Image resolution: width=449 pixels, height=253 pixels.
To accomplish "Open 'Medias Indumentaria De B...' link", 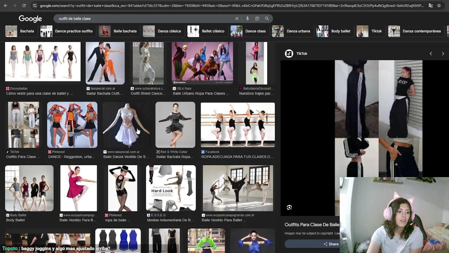I will click(x=170, y=220).
